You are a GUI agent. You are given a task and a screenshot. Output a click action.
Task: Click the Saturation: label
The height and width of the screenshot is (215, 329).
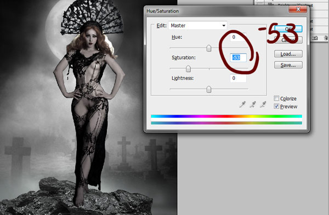pyautogui.click(x=184, y=57)
